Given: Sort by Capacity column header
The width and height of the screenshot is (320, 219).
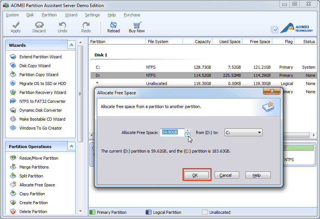Looking at the screenshot, I should coord(198,42).
